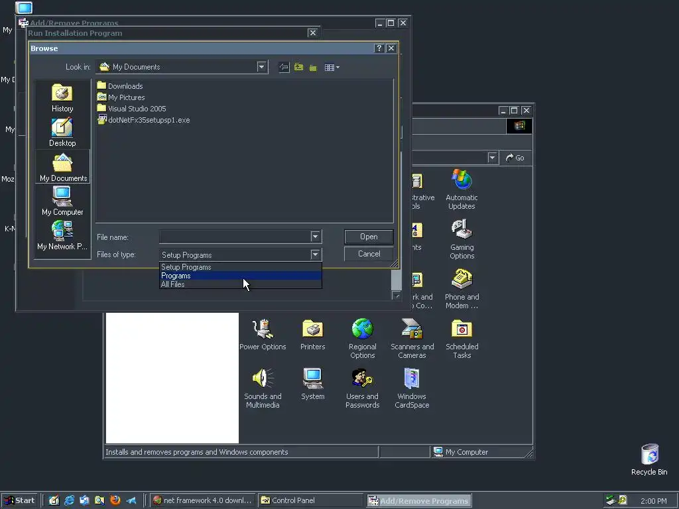Image resolution: width=679 pixels, height=509 pixels.
Task: Open Phone and Modem options
Action: coord(462,289)
